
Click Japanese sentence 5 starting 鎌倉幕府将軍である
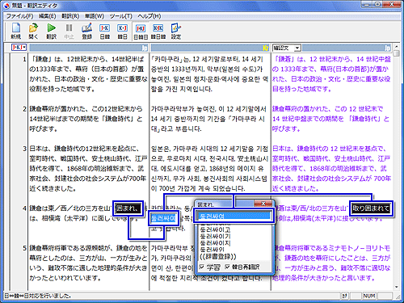click(x=88, y=263)
